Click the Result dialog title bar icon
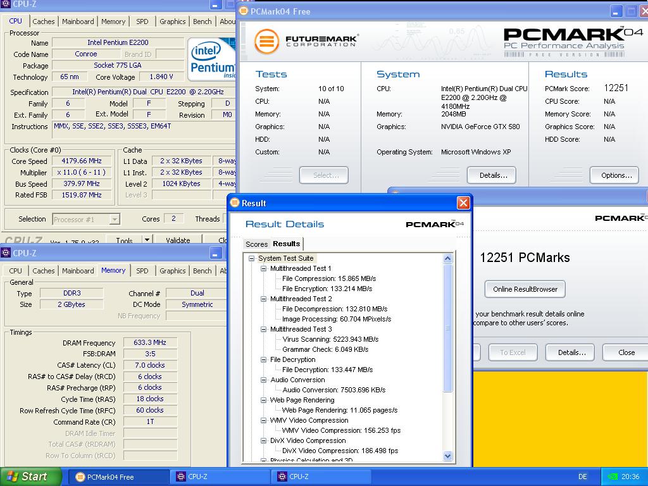The width and height of the screenshot is (648, 486). (235, 202)
